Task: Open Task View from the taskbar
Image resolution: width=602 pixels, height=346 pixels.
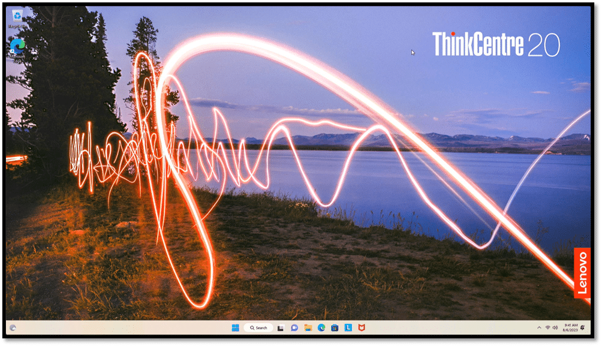Action: 281,327
